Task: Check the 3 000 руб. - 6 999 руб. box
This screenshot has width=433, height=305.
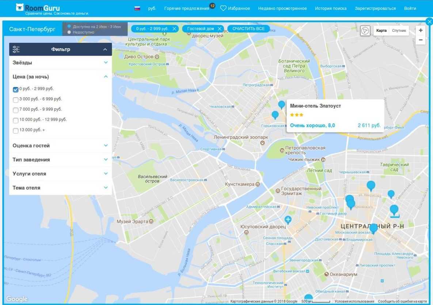Action: click(x=16, y=99)
